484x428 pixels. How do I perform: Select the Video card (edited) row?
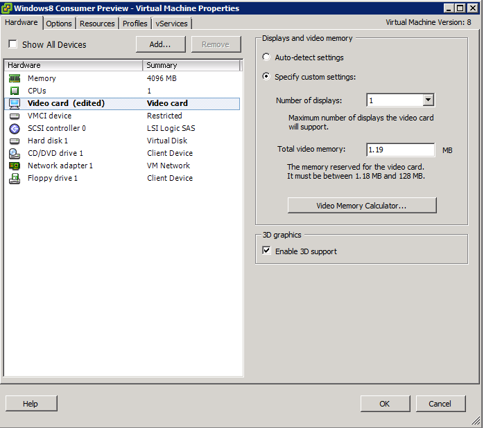click(122, 103)
